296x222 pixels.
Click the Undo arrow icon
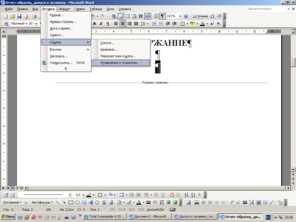[x=93, y=16]
